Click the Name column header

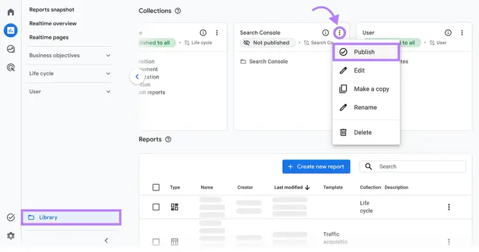[x=207, y=188]
